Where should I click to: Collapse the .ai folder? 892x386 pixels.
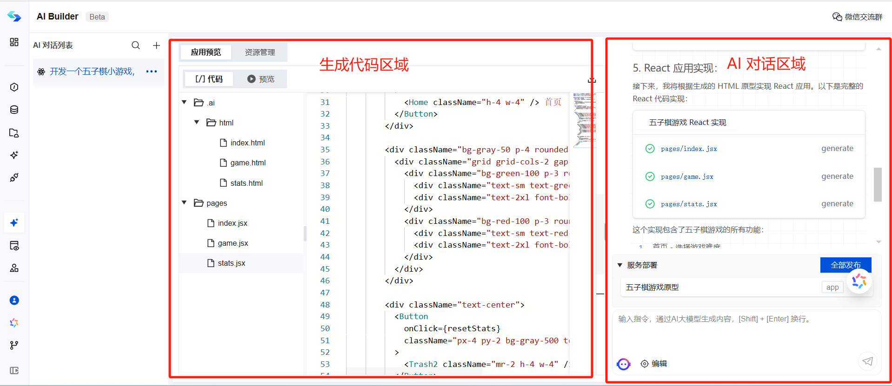click(184, 102)
